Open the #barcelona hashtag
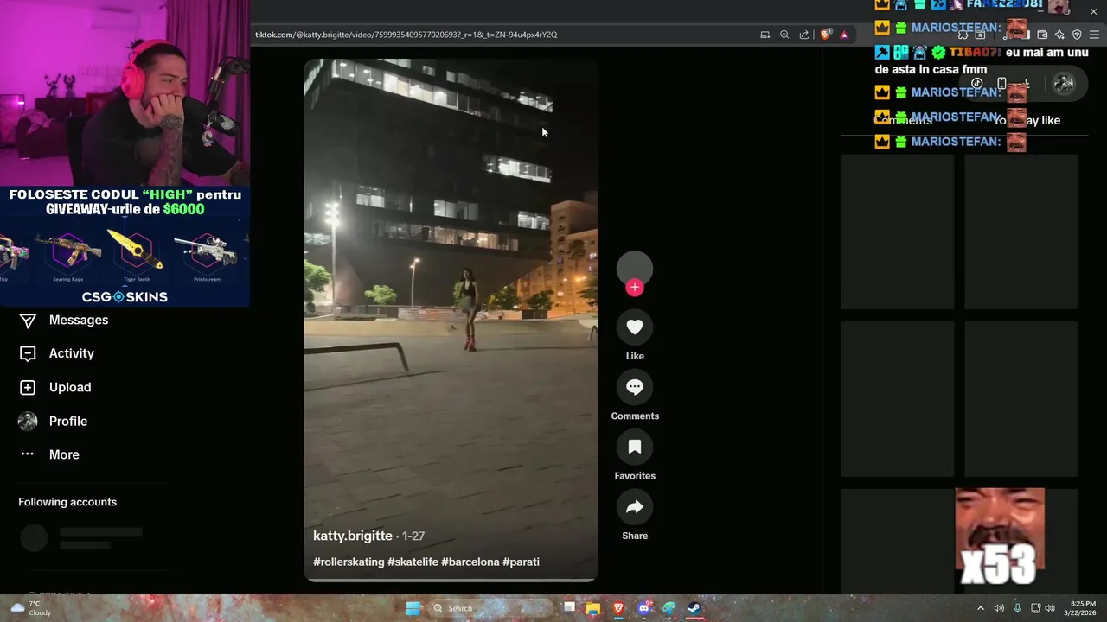The height and width of the screenshot is (622, 1107). (x=470, y=562)
